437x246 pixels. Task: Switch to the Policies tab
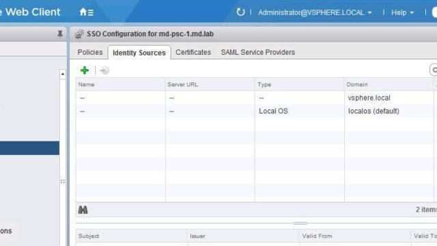point(90,52)
